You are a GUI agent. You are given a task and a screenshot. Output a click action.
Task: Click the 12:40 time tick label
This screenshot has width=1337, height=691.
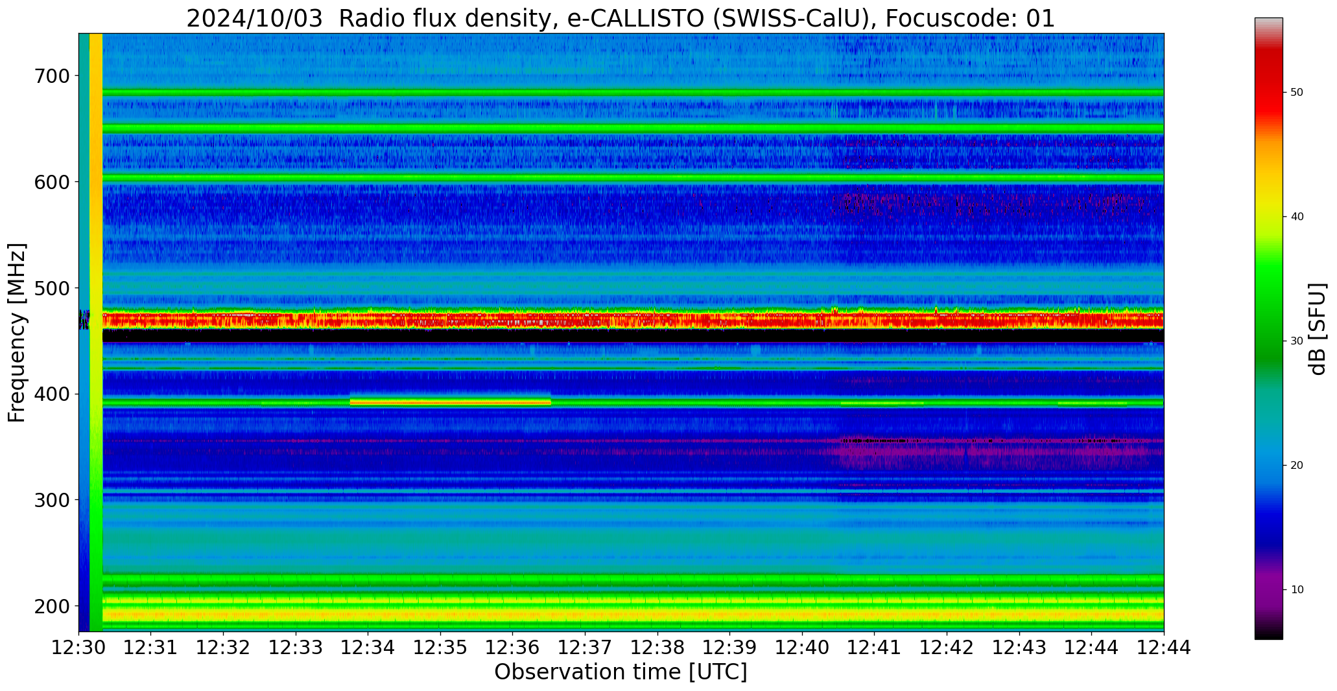point(803,648)
